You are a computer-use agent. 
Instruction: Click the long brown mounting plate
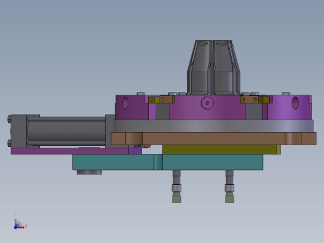click(214, 138)
